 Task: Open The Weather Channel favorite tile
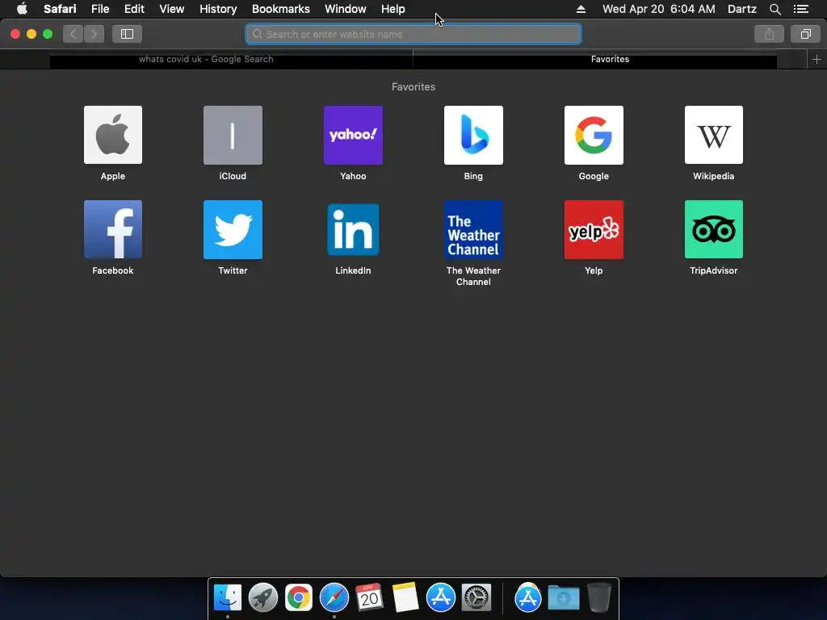473,229
